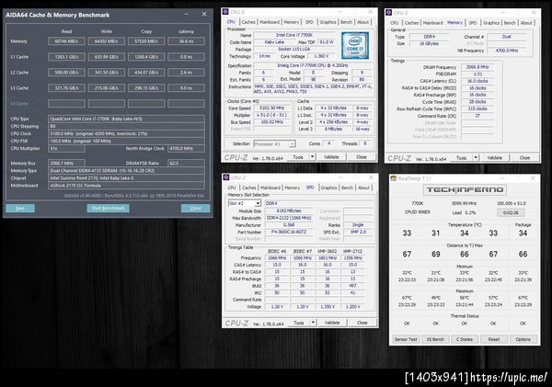Open Bench tab in the CPU-Z CPU tab window
552x387 pixels.
click(x=346, y=22)
